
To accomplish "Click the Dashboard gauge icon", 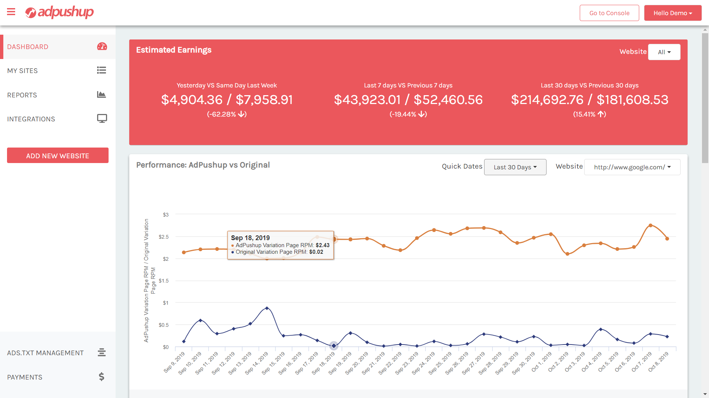I will point(102,46).
